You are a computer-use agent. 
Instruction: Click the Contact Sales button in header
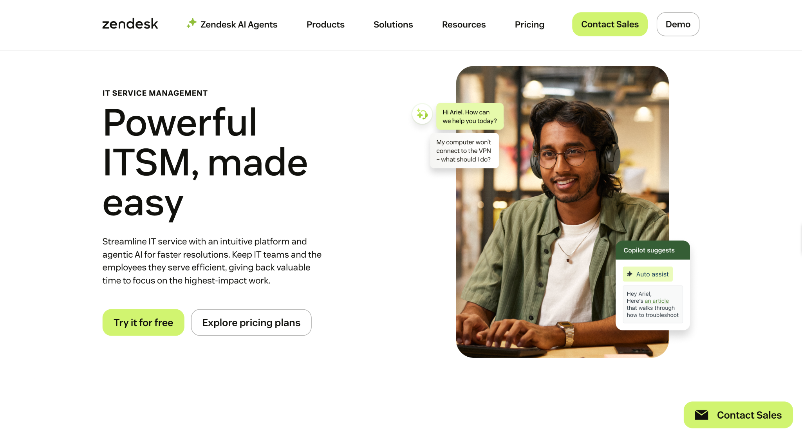click(610, 24)
